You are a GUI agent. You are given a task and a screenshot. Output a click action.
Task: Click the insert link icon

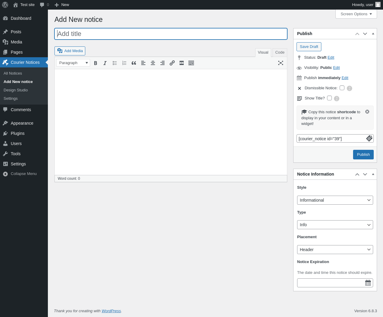pos(172,63)
